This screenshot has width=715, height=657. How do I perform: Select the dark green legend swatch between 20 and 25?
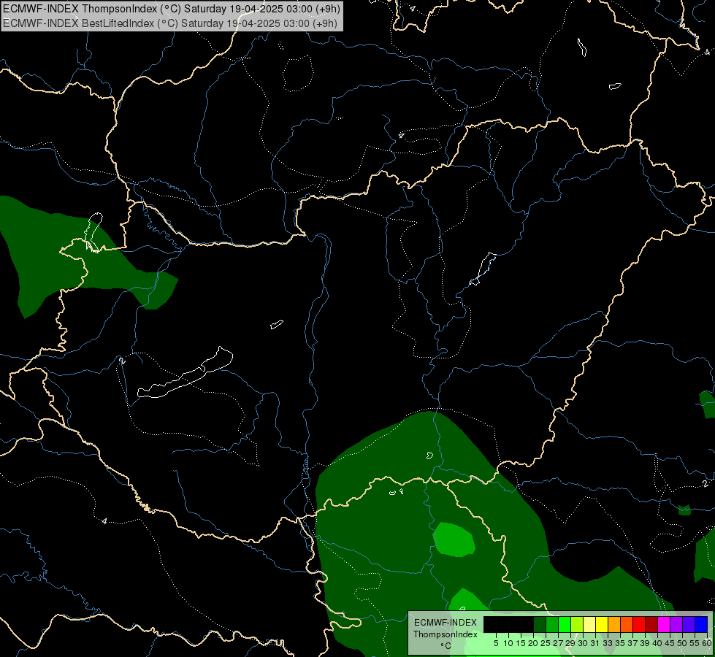[x=540, y=624]
